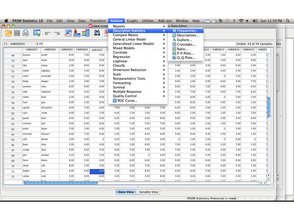294x220 pixels.
Task: Click the cell value field showing 8.00
Action: (x=135, y=44)
